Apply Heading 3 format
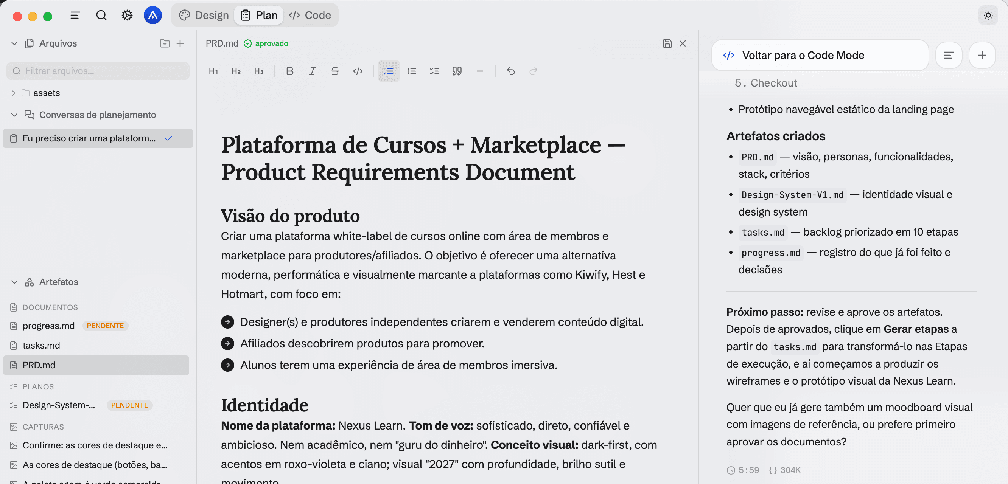Screen dimensions: 1008x484 259,71
